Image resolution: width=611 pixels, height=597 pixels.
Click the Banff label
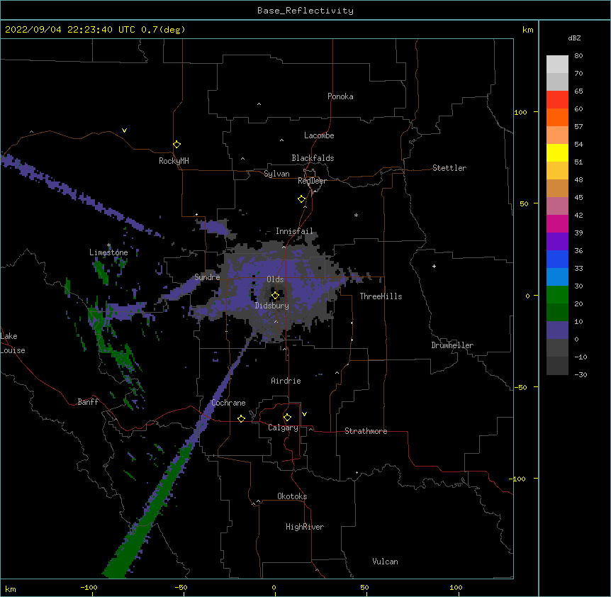[88, 402]
